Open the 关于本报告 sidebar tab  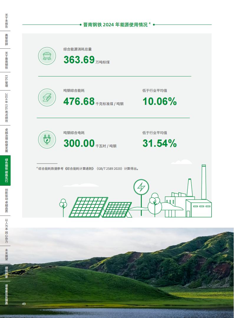pos(6,21)
